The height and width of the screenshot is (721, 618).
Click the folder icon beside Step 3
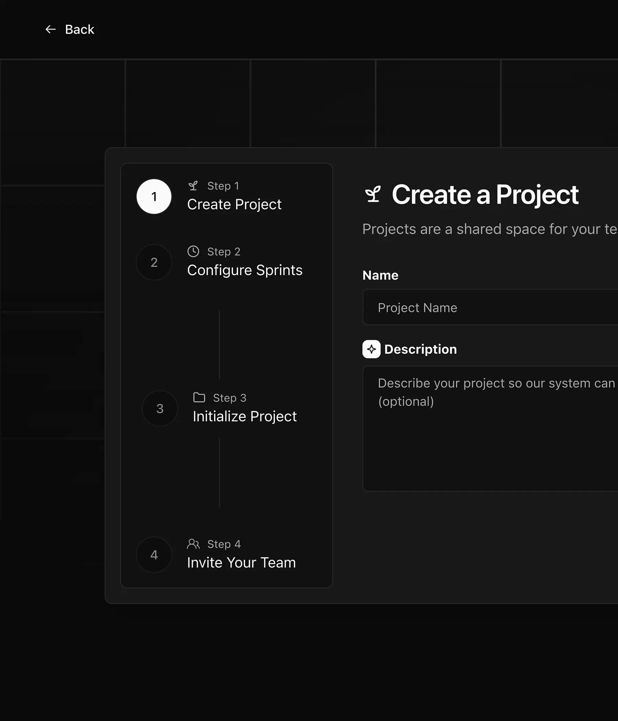point(199,397)
